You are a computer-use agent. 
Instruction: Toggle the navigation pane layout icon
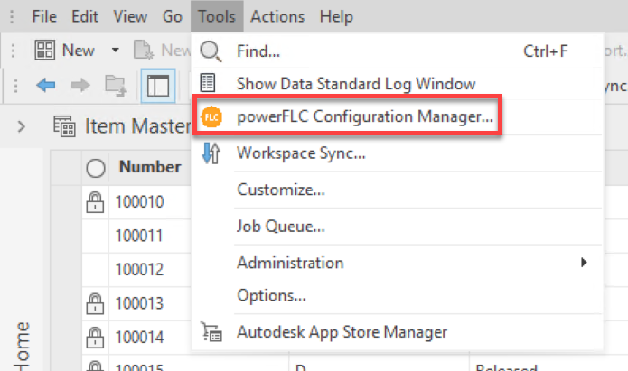click(158, 86)
